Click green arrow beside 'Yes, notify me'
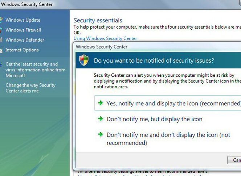The image size is (241, 176). [101, 103]
